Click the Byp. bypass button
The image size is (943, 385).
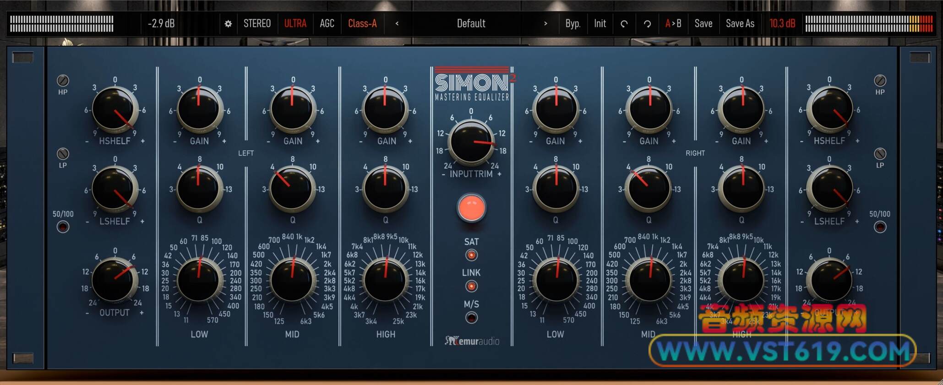(x=572, y=23)
